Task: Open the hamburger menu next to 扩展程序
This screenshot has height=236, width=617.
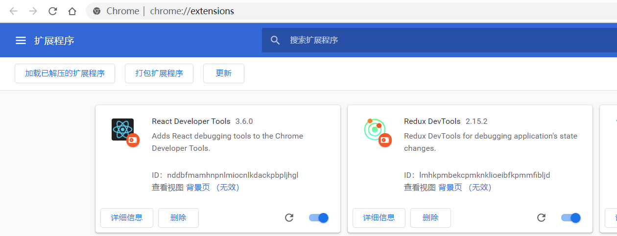Action: pyautogui.click(x=21, y=41)
